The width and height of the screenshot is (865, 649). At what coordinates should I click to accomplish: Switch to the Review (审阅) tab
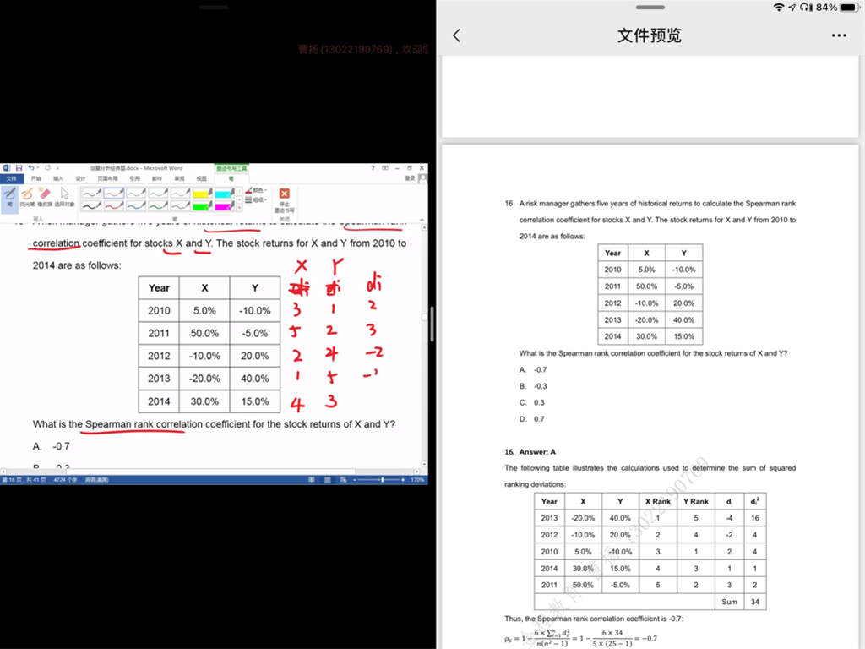coord(179,178)
